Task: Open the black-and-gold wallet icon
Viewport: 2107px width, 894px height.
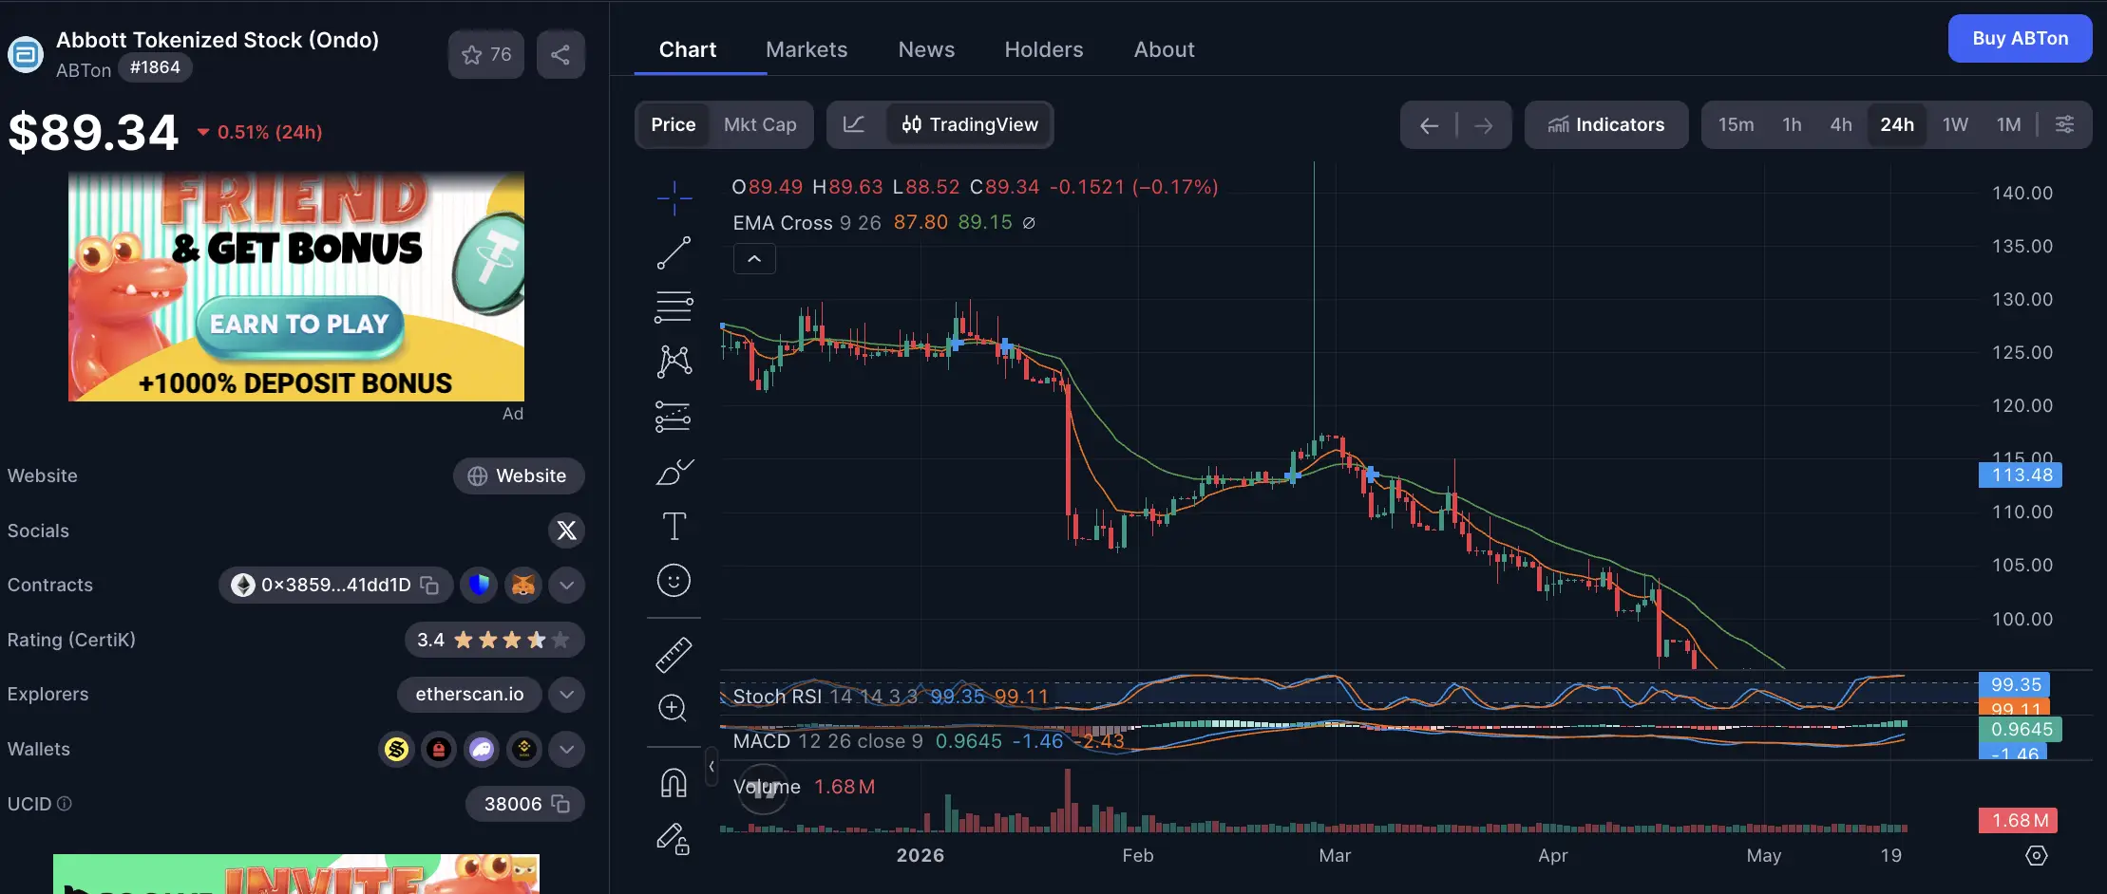Action: pos(524,750)
